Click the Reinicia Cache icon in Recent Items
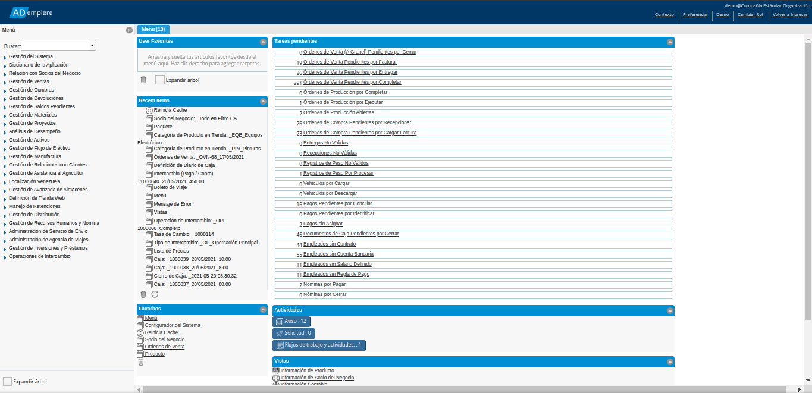This screenshot has width=812, height=393. [x=149, y=110]
